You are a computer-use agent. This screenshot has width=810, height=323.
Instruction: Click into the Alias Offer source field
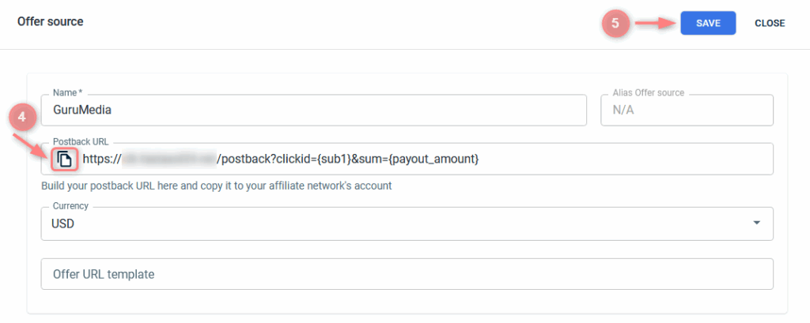[687, 111]
